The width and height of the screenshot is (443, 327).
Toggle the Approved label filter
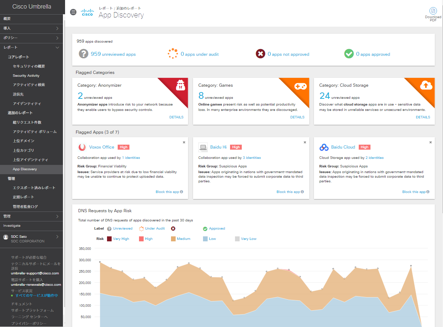coord(214,229)
